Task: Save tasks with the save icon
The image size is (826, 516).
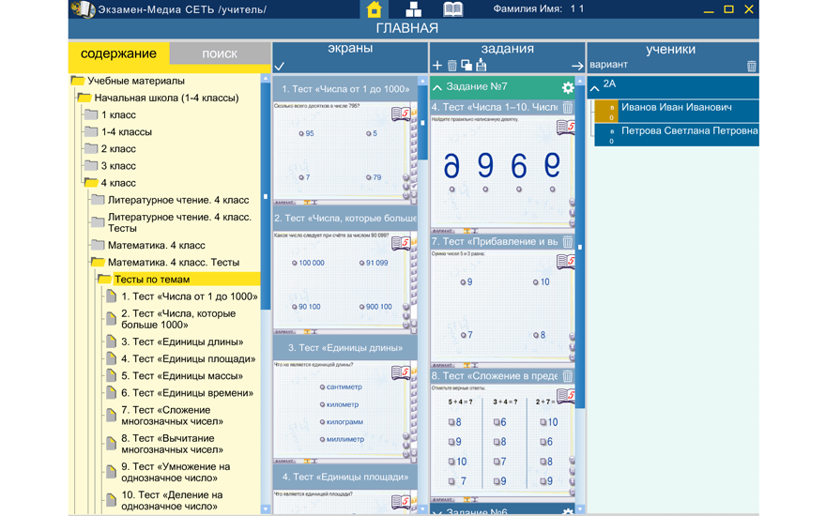Action: 481,66
